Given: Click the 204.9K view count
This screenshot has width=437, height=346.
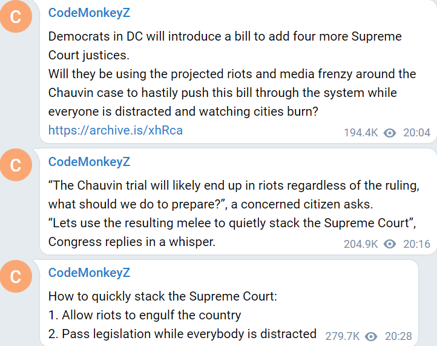Looking at the screenshot, I should coord(361,244).
